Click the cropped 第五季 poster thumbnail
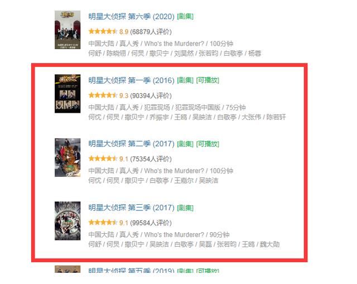This screenshot has width=357, height=284. coord(67,269)
